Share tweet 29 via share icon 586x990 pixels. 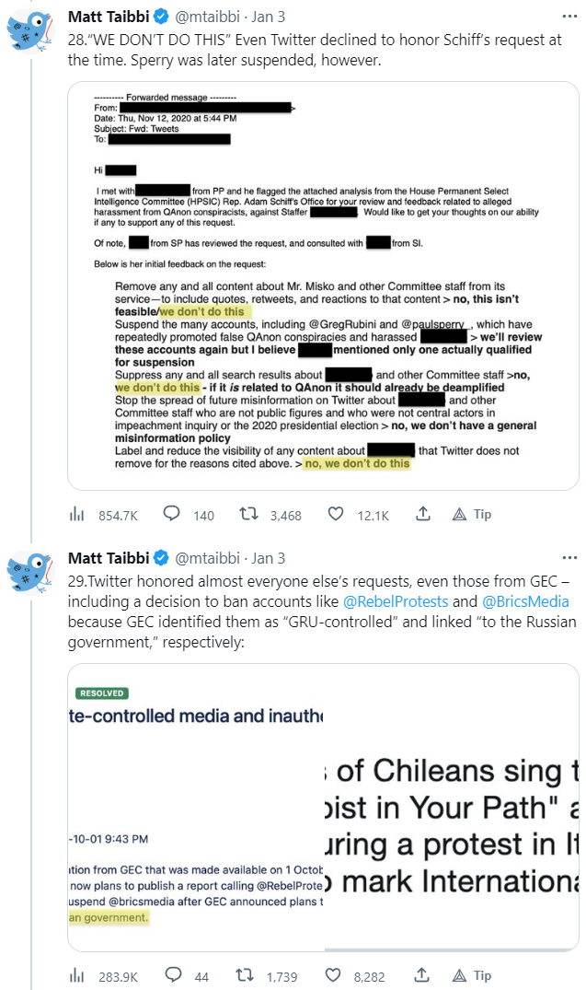point(422,974)
